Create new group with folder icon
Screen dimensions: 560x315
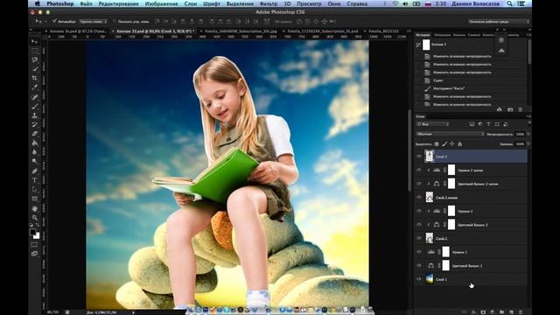501,312
